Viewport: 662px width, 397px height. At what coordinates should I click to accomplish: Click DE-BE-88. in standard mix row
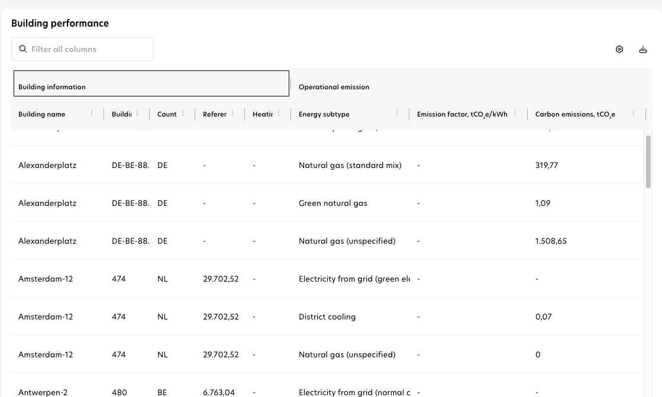pos(131,165)
